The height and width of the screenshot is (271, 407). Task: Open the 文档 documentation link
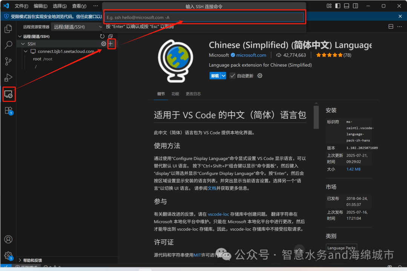[x=212, y=188]
